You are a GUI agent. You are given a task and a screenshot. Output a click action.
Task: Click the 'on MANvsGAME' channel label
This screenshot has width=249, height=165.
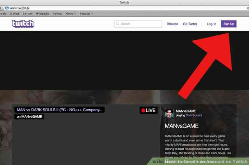29,117
